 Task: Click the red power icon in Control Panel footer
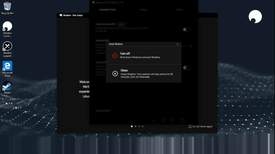click(x=193, y=120)
